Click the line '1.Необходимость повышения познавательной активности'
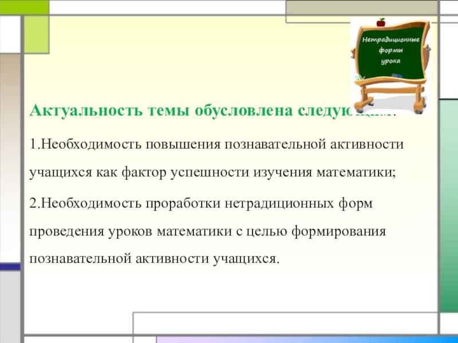 216,144
